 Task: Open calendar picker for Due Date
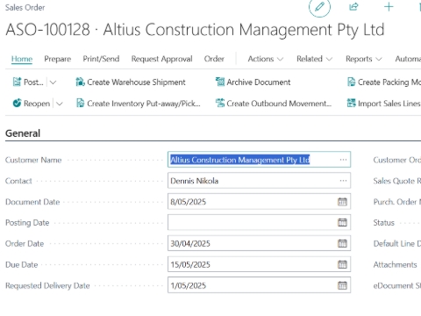[342, 264]
